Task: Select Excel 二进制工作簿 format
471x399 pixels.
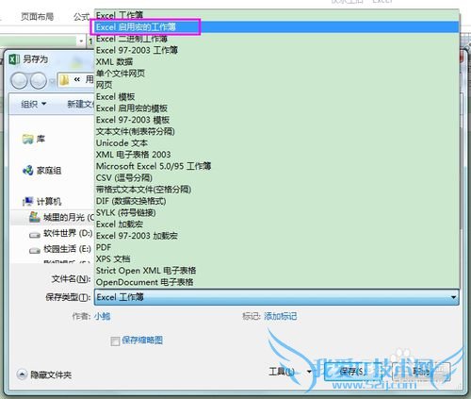Action: [277, 39]
